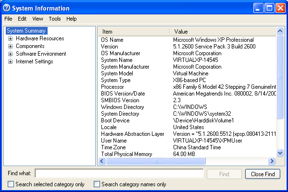
Task: Close the System Information window
Action: click(280, 8)
